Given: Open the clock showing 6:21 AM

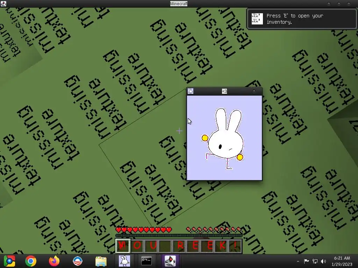Looking at the screenshot, I should pos(342,258).
